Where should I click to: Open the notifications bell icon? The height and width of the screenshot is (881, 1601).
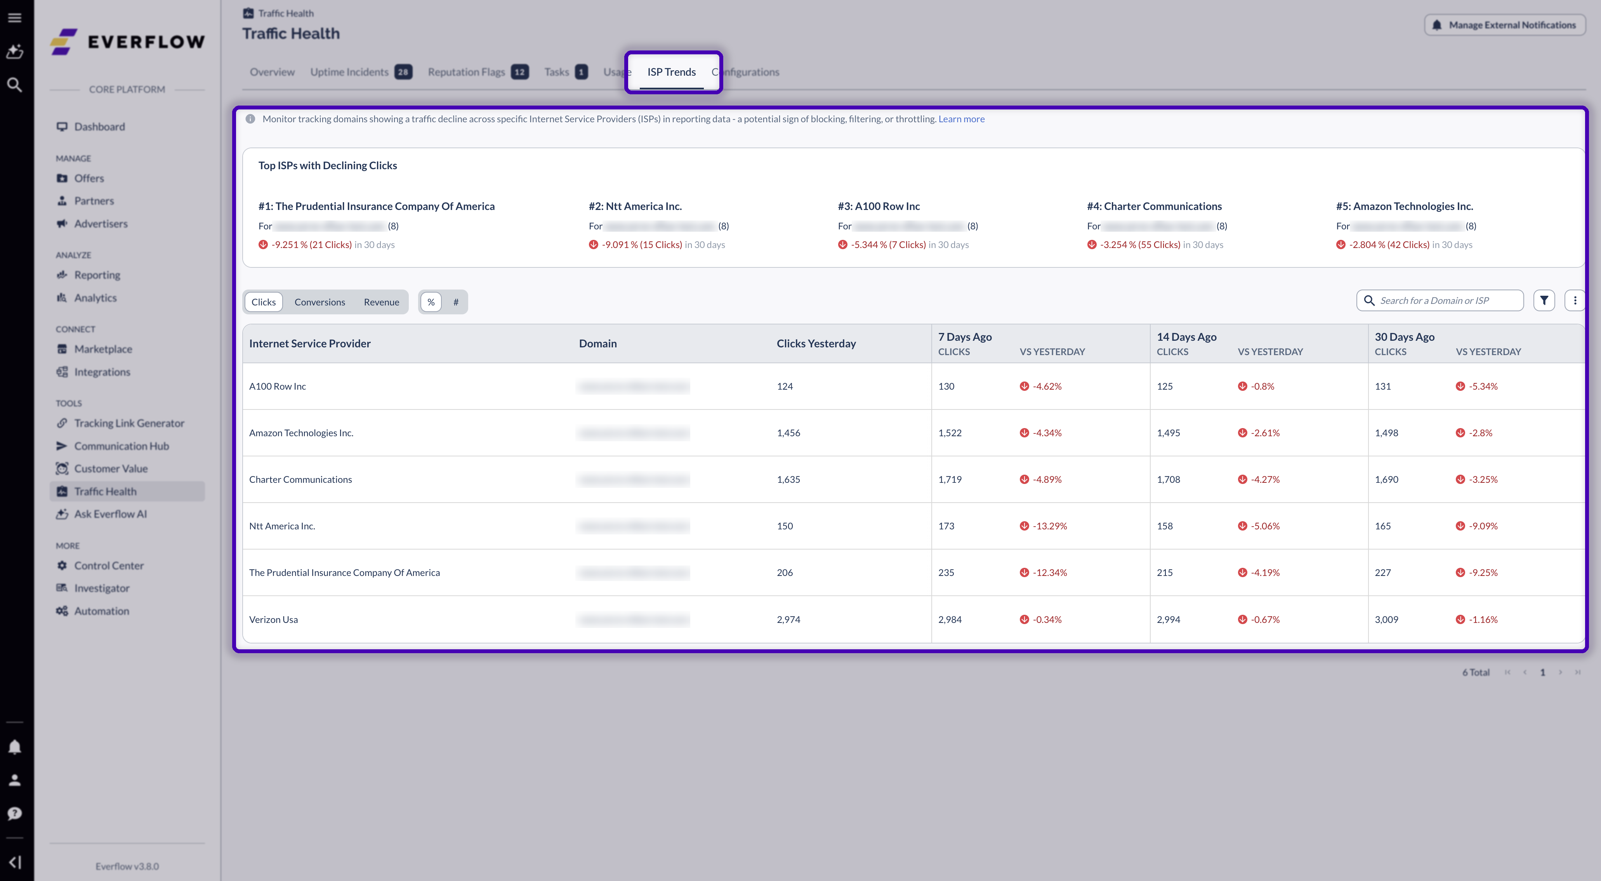pos(14,747)
